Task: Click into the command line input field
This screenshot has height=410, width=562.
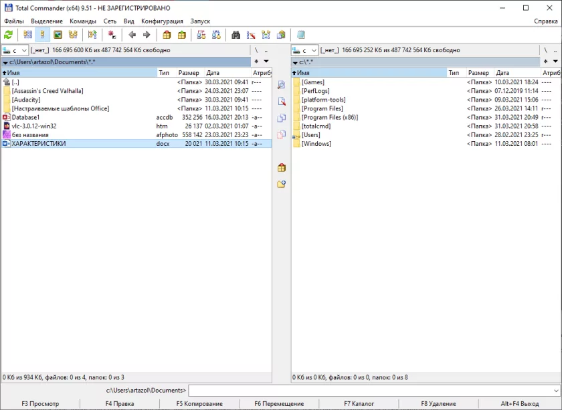Action: (371, 391)
